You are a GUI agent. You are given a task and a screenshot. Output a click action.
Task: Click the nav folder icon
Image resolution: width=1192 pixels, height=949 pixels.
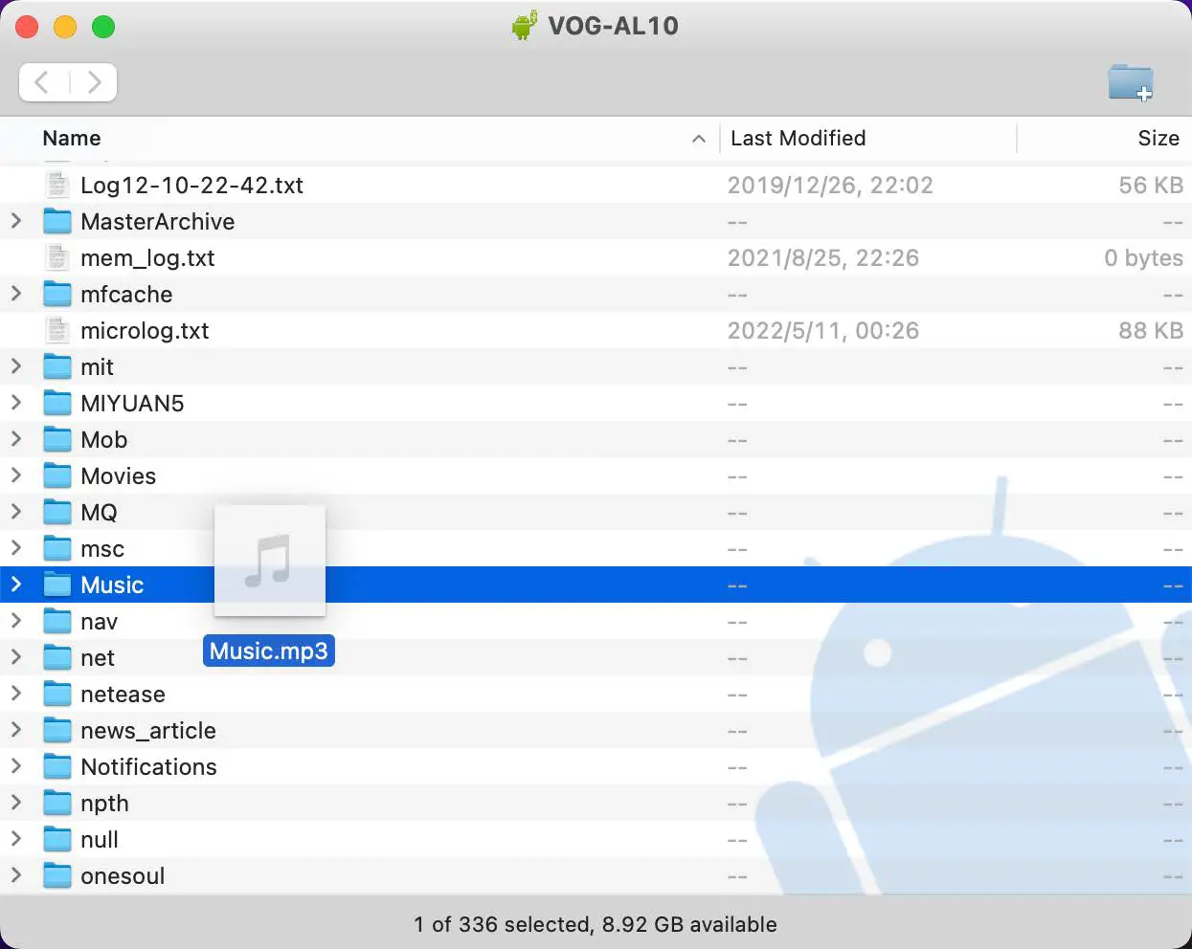pyautogui.click(x=57, y=621)
